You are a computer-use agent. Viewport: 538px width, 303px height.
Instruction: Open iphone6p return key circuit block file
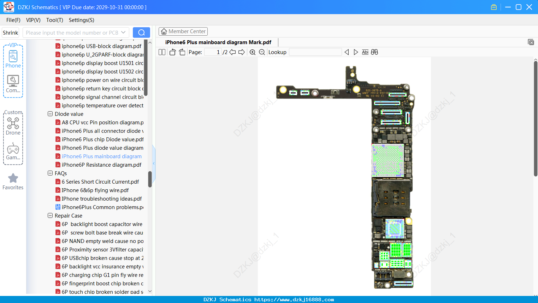(x=102, y=89)
